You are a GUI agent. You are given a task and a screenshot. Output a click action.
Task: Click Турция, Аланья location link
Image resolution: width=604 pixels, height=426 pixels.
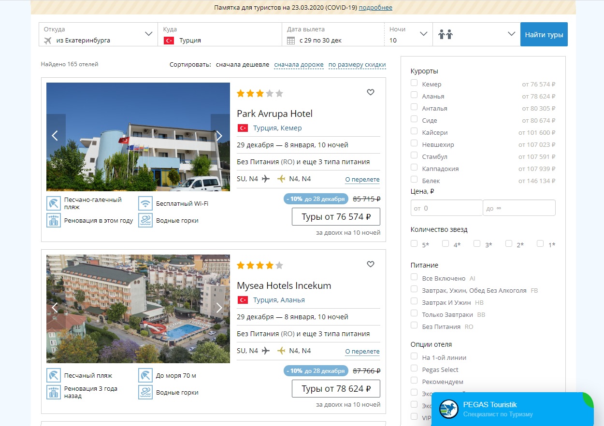pyautogui.click(x=279, y=300)
